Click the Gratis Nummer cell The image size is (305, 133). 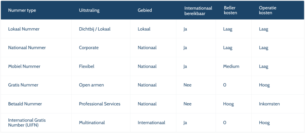[x=23, y=85]
